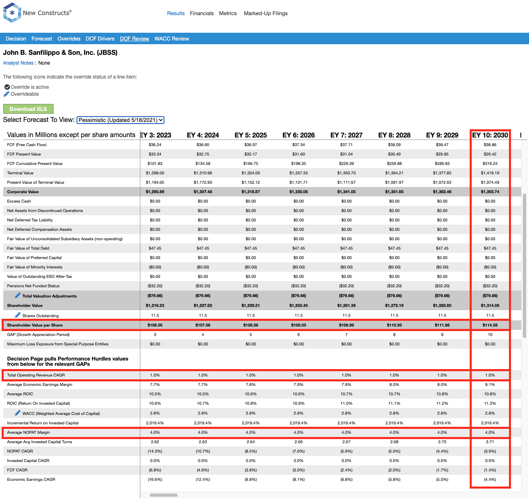Viewport: 529px width, 498px height.
Task: Select the Invested Capital CAGR row label
Action: 28,461
